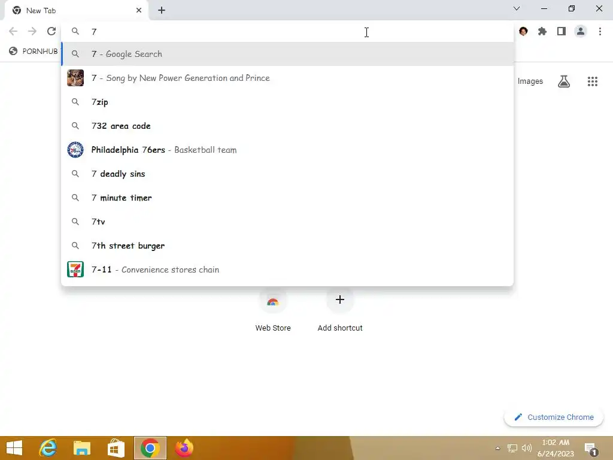Choose the '7 - Song by New Power Generation' suggestion
Image resolution: width=613 pixels, height=460 pixels.
pyautogui.click(x=287, y=78)
